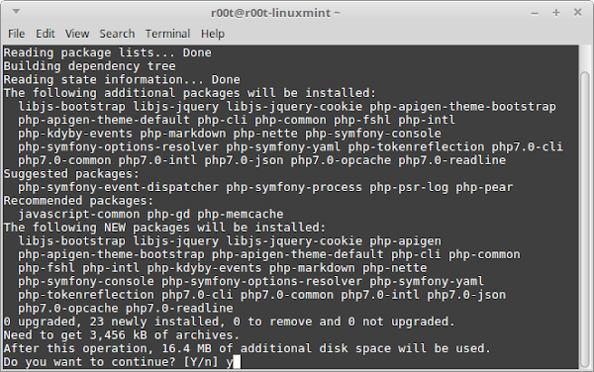The image size is (594, 372).
Task: Click "Need to get 3,456 kB of archives."
Action: [122, 335]
